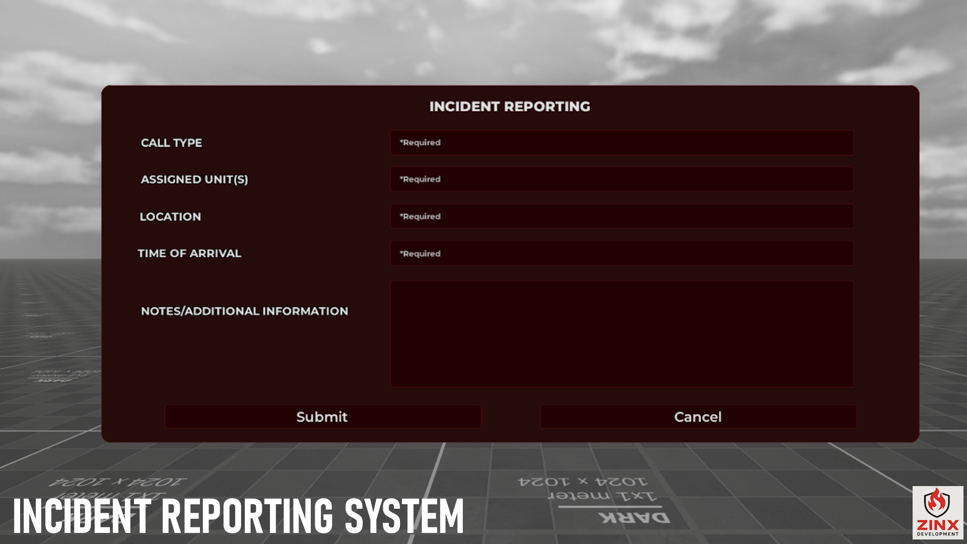Viewport: 967px width, 544px height.
Task: Click the Zinx Development flame logo
Action: pyautogui.click(x=938, y=512)
